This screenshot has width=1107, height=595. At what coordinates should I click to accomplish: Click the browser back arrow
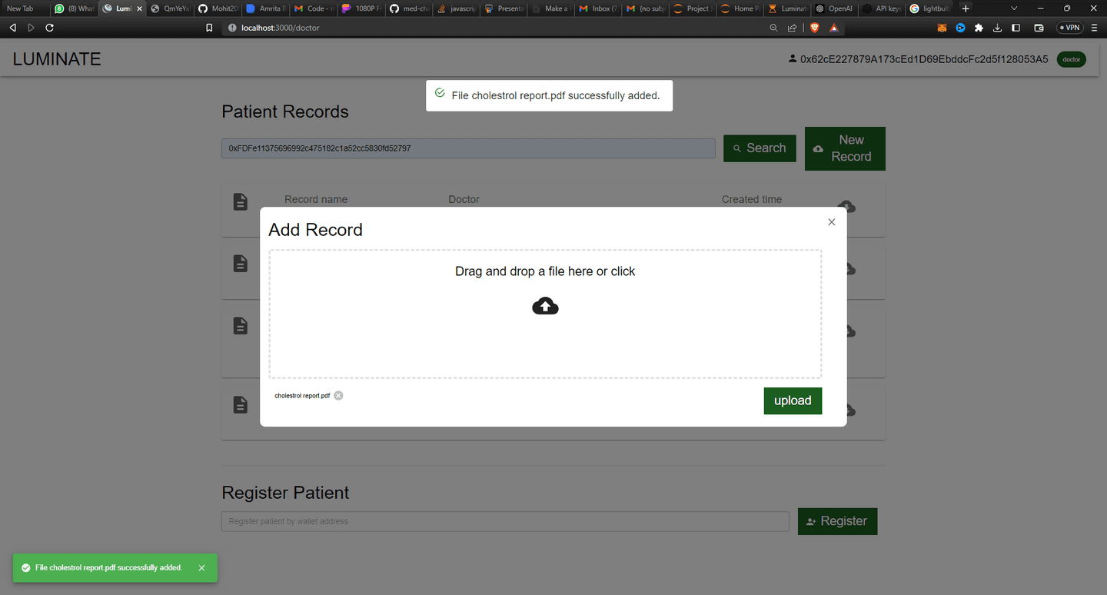pyautogui.click(x=12, y=28)
